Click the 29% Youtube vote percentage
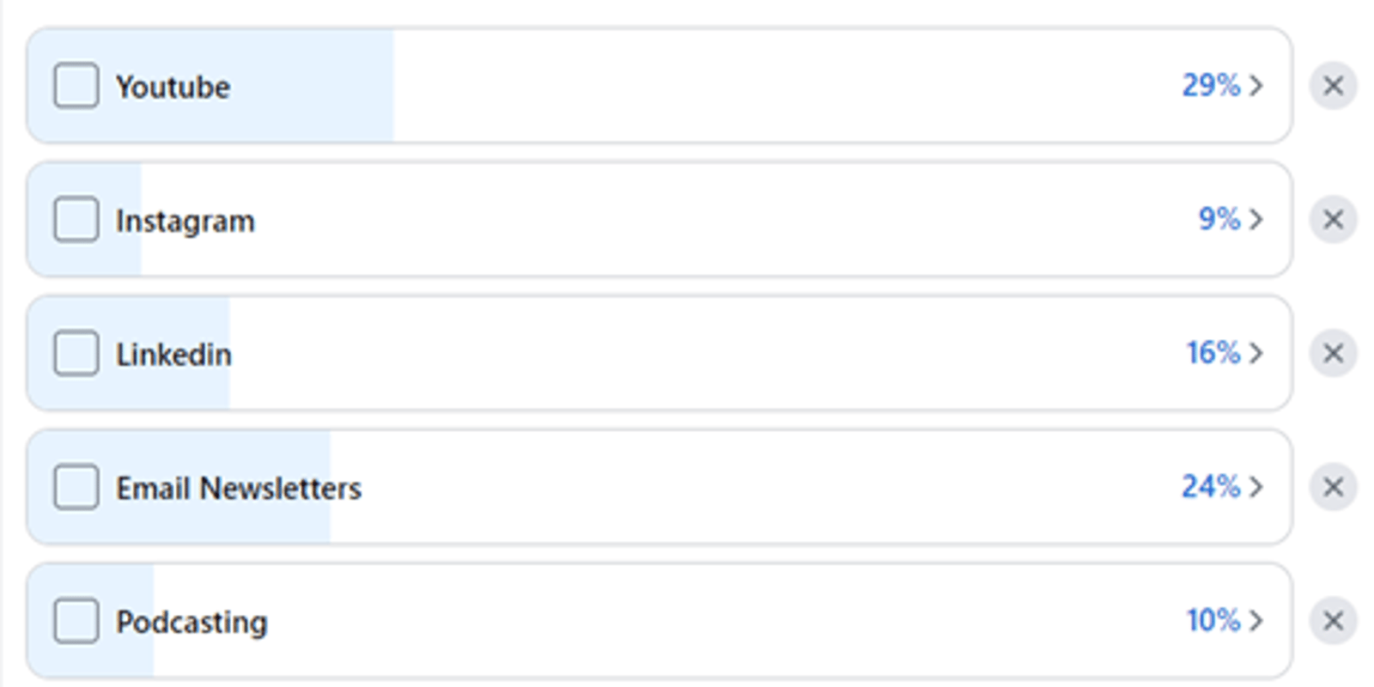 click(x=1211, y=86)
